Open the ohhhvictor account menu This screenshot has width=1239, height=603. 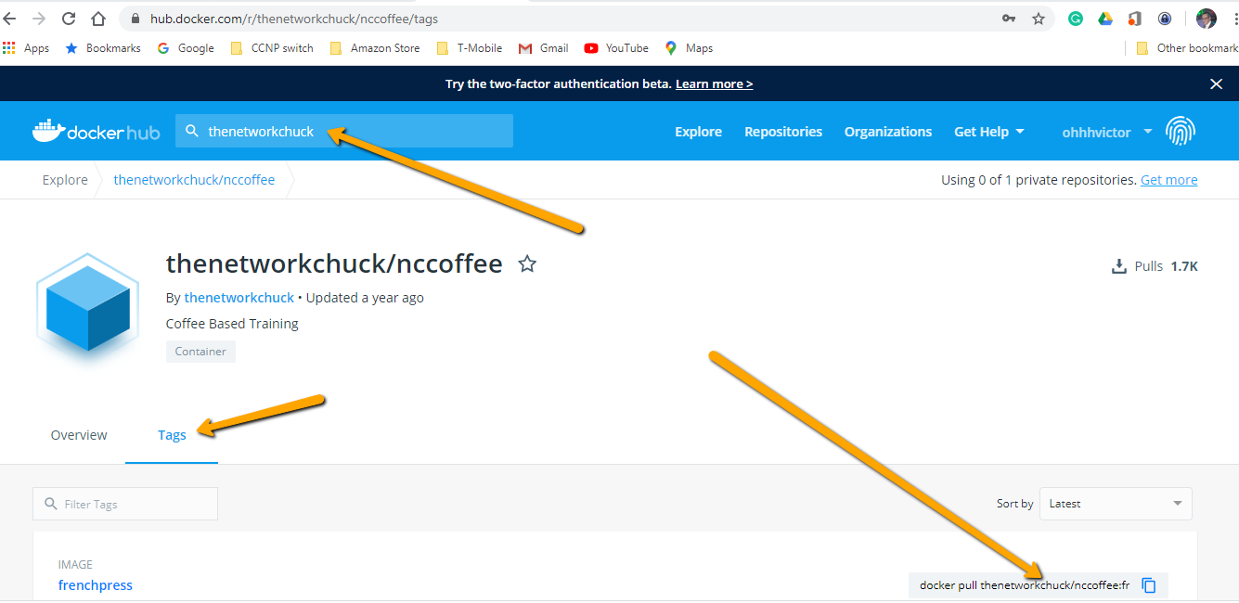[1104, 131]
